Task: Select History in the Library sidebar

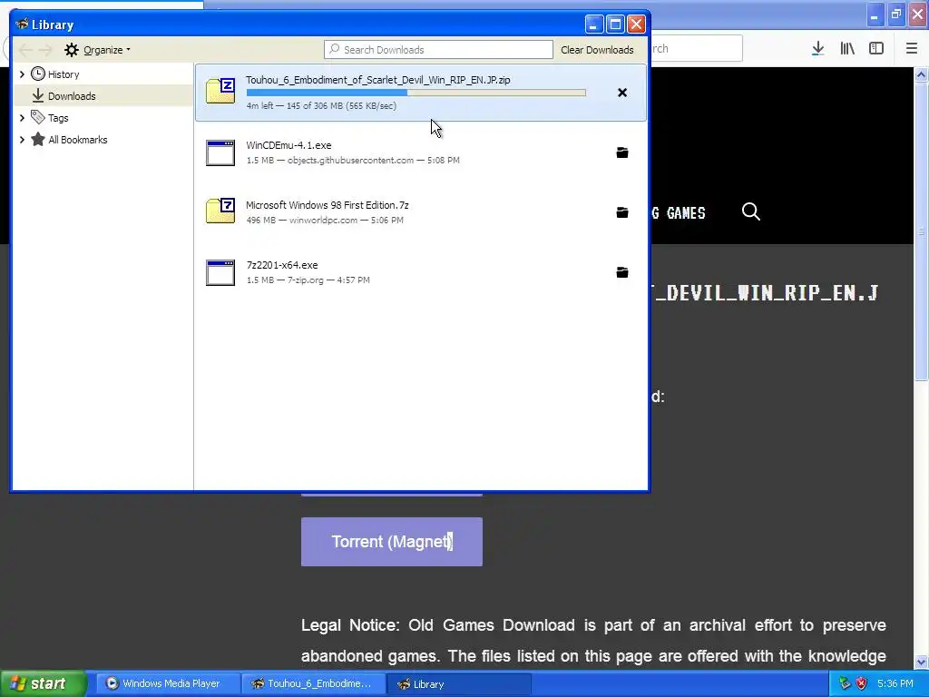Action: pyautogui.click(x=64, y=74)
